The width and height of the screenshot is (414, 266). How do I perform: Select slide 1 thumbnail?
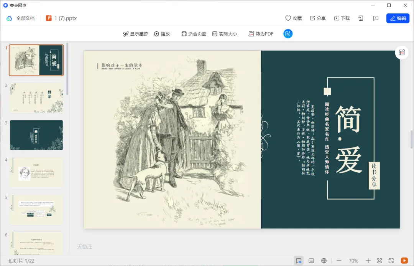(x=36, y=60)
